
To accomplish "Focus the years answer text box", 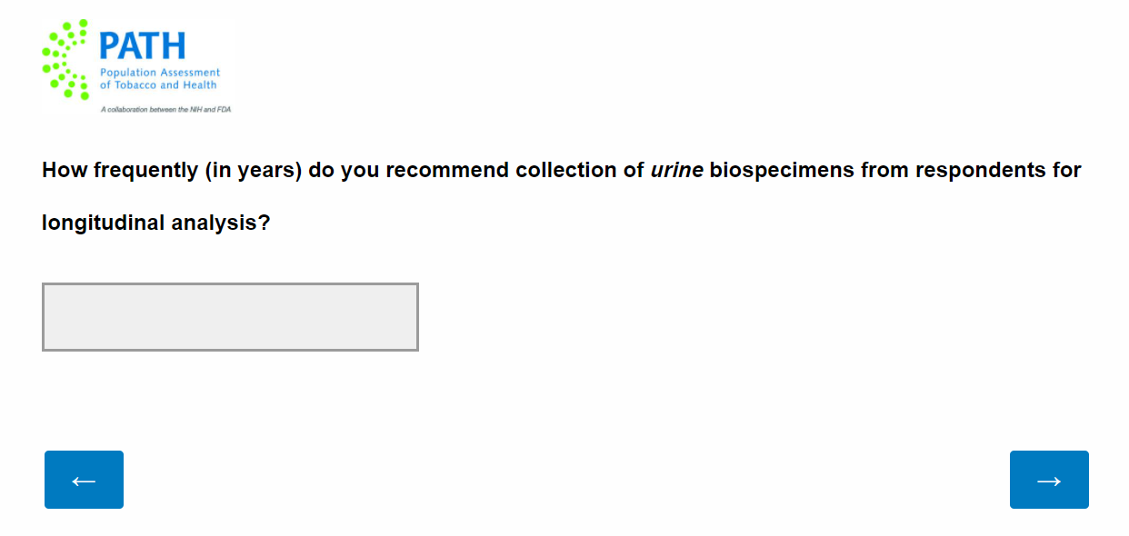I will 230,317.
